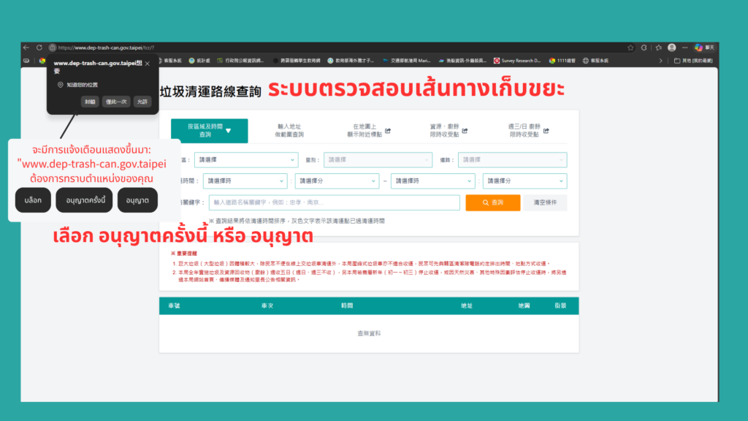Screen dimensions: 748x421
Task: Click the 車號 column header
Action: (x=174, y=306)
